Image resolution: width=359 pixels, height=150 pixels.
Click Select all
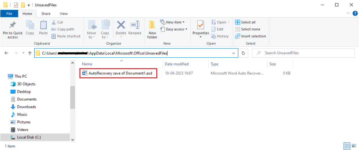tap(245, 22)
